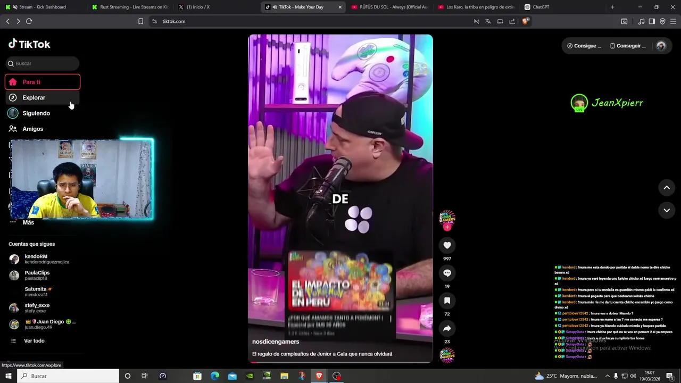The width and height of the screenshot is (681, 383).
Task: Open a new browser tab
Action: point(612,7)
